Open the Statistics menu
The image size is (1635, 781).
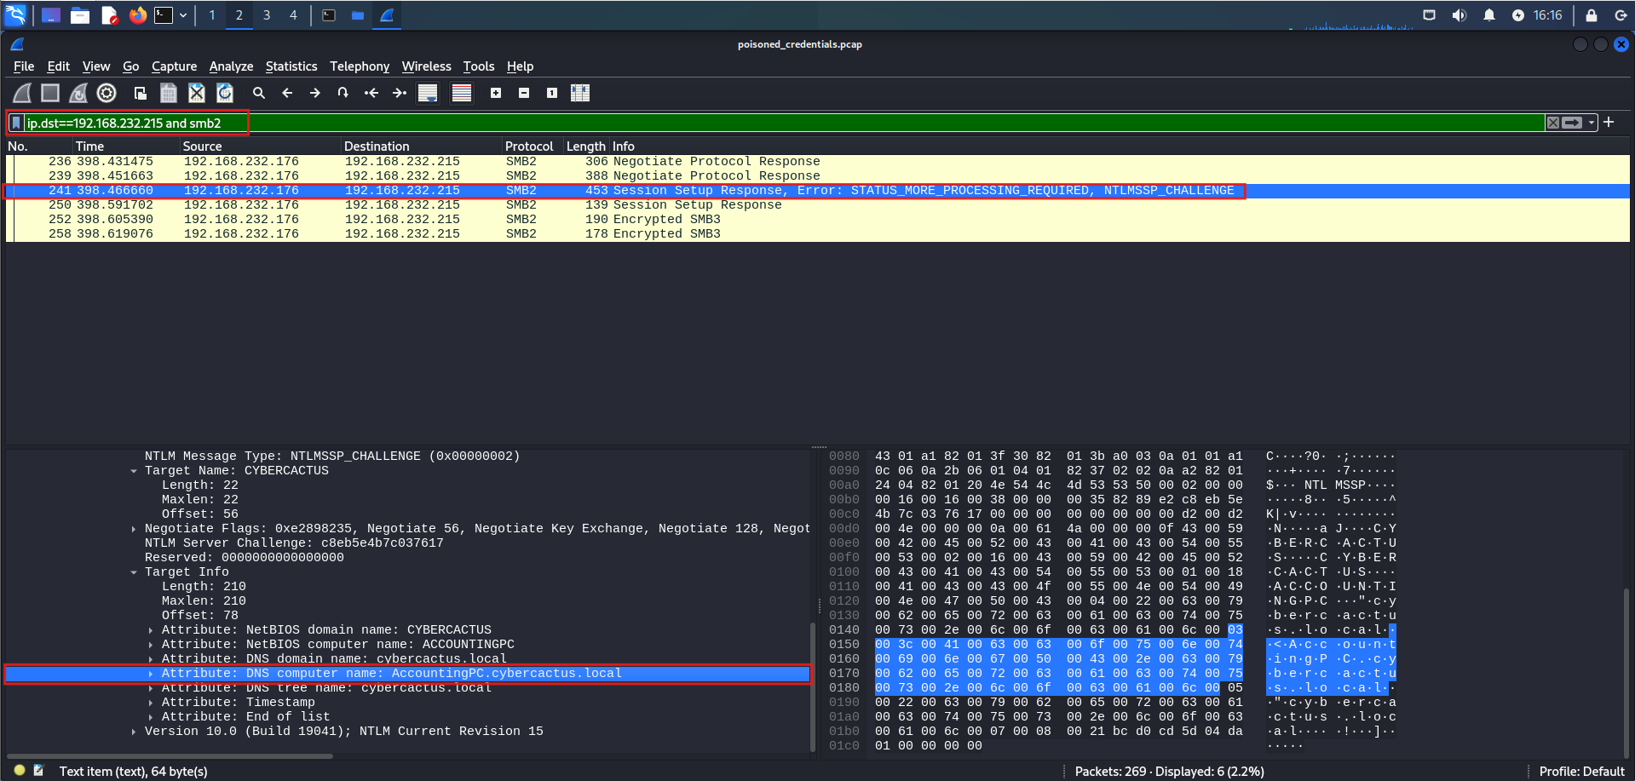point(291,66)
